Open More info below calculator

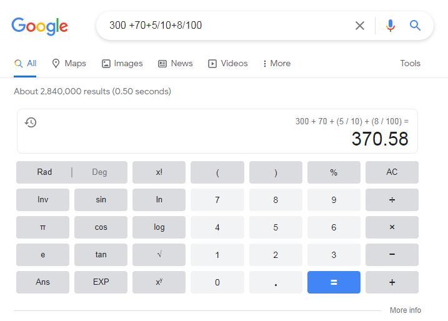pyautogui.click(x=405, y=310)
